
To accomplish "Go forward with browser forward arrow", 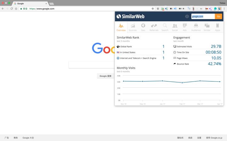I will pos(7,9).
